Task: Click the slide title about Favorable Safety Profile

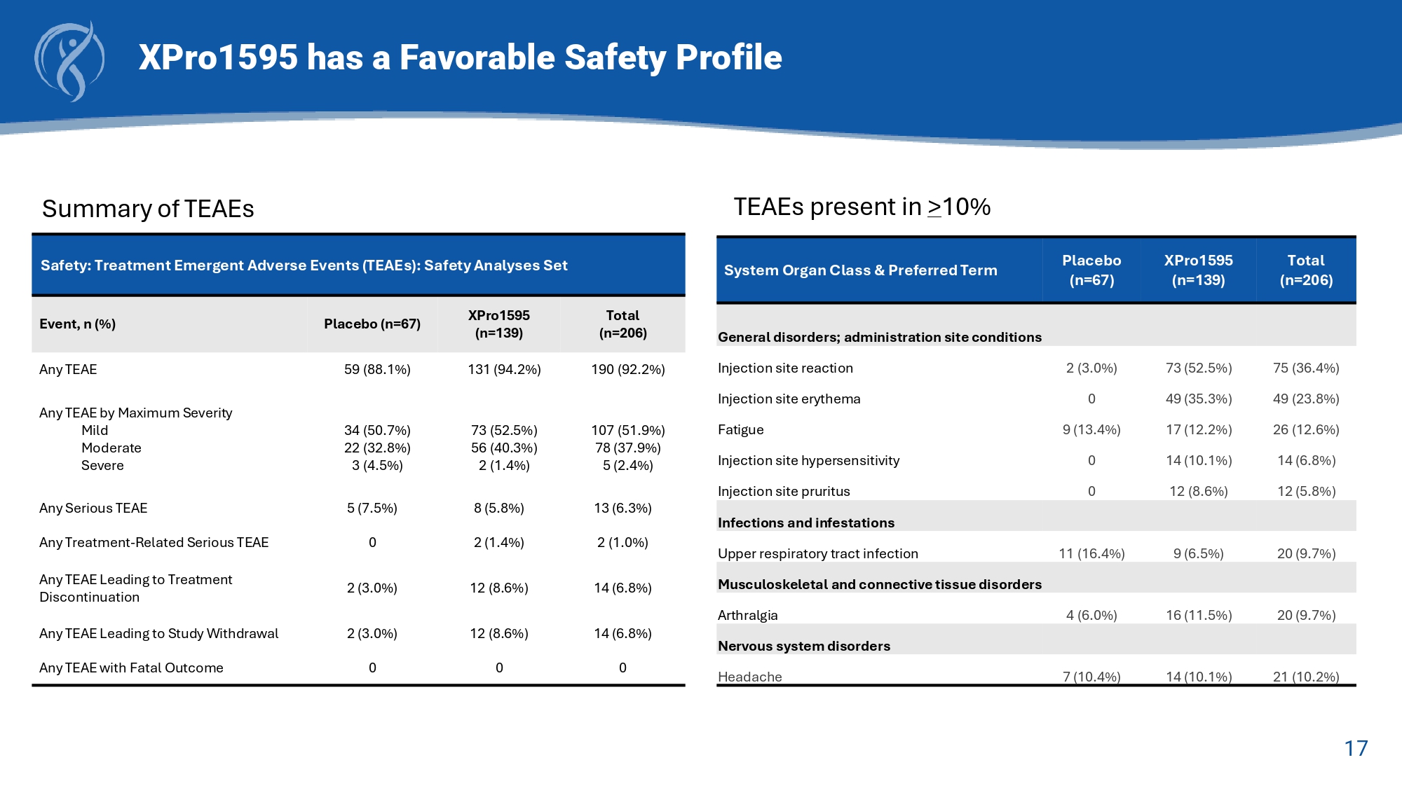Action: click(x=460, y=57)
